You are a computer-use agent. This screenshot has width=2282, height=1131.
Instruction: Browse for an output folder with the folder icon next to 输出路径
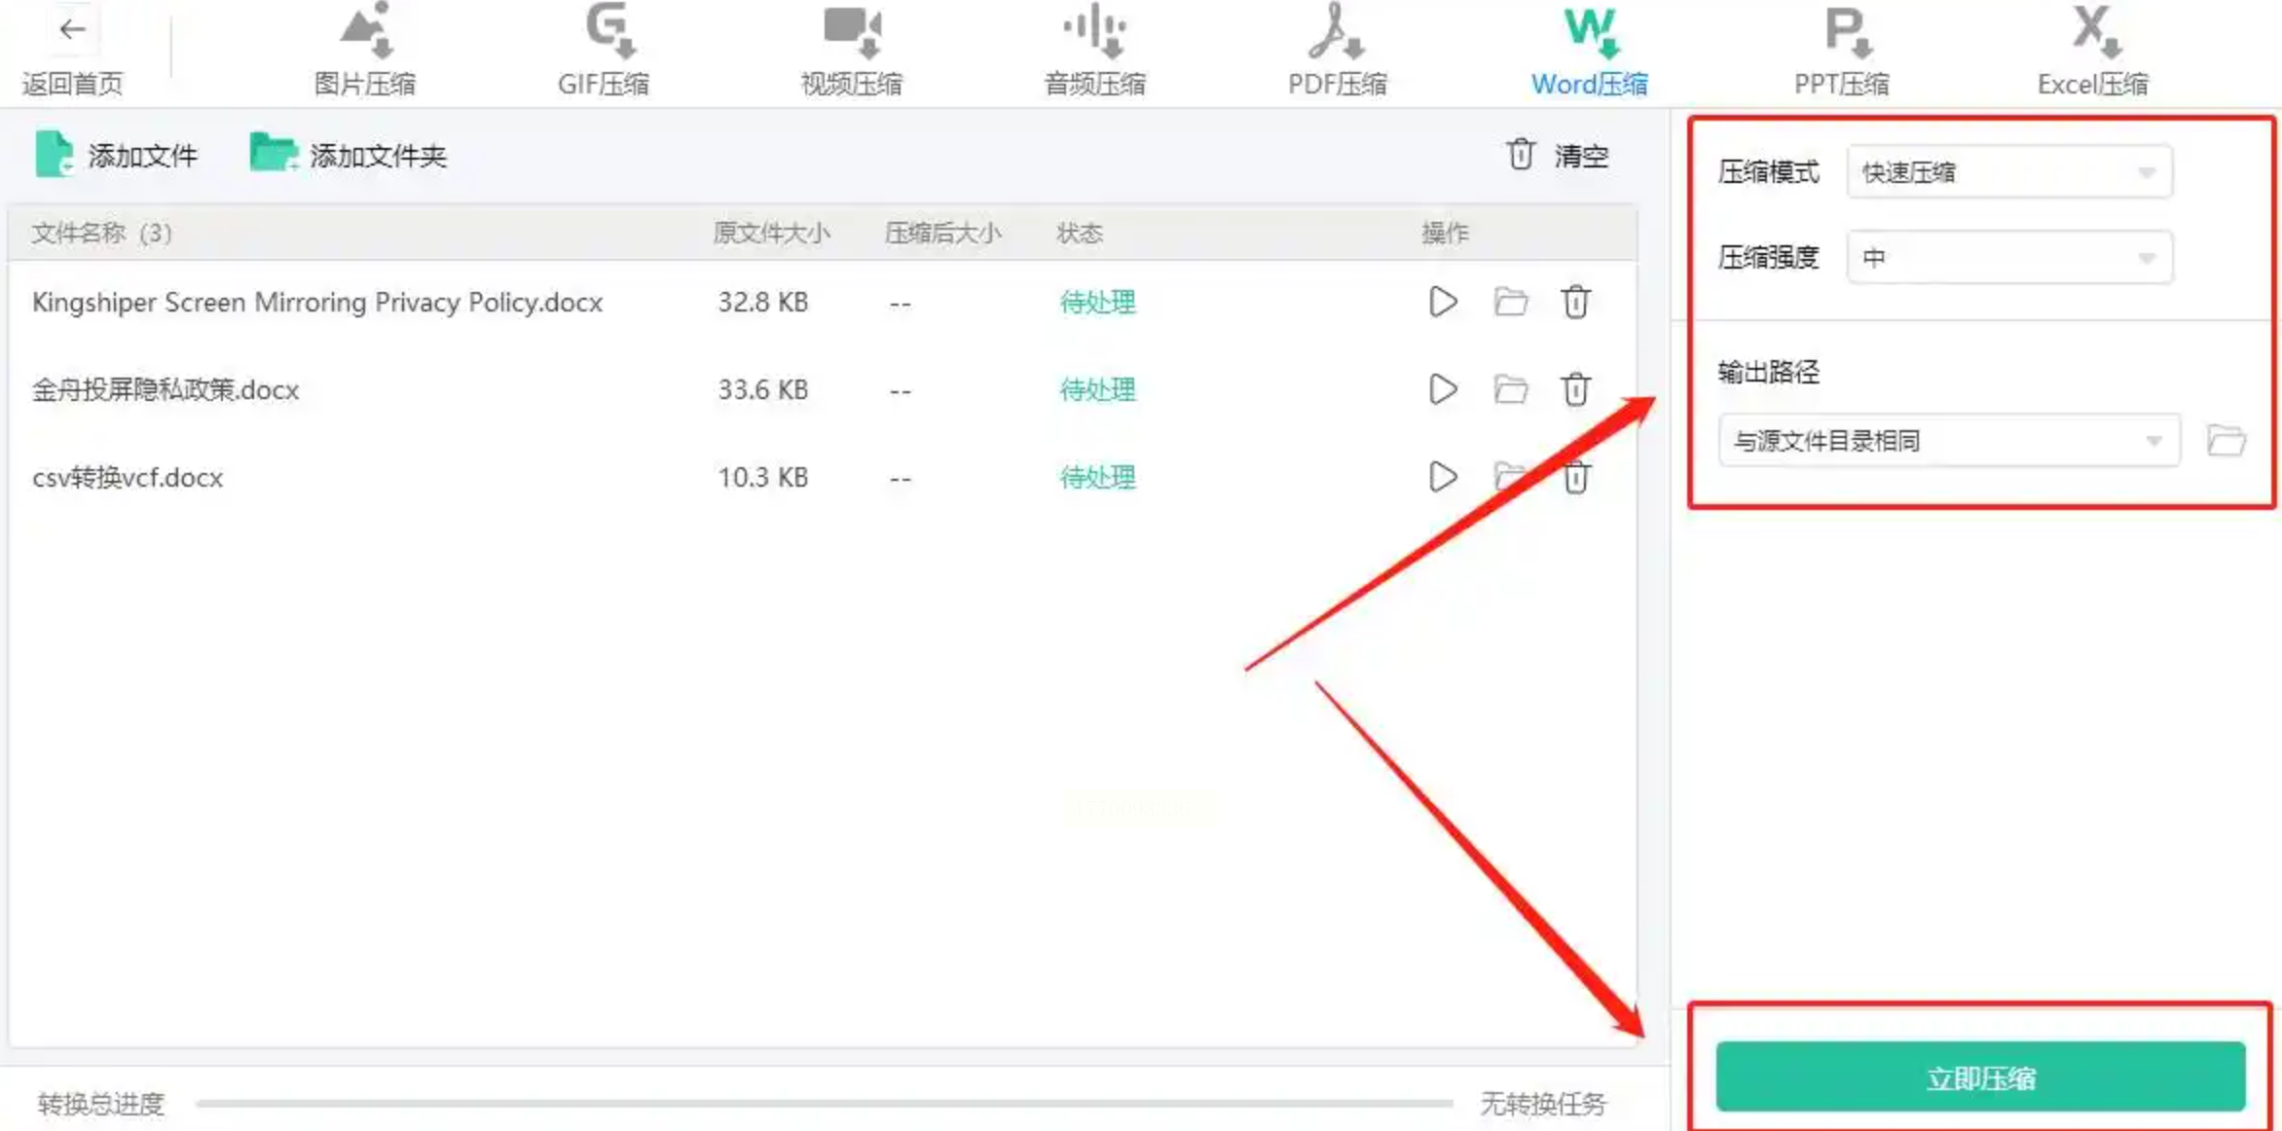click(x=2226, y=441)
